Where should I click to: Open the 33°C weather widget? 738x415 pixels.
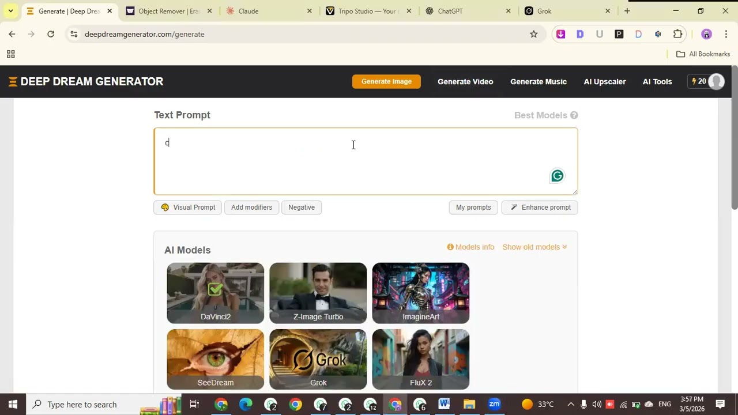click(538, 404)
